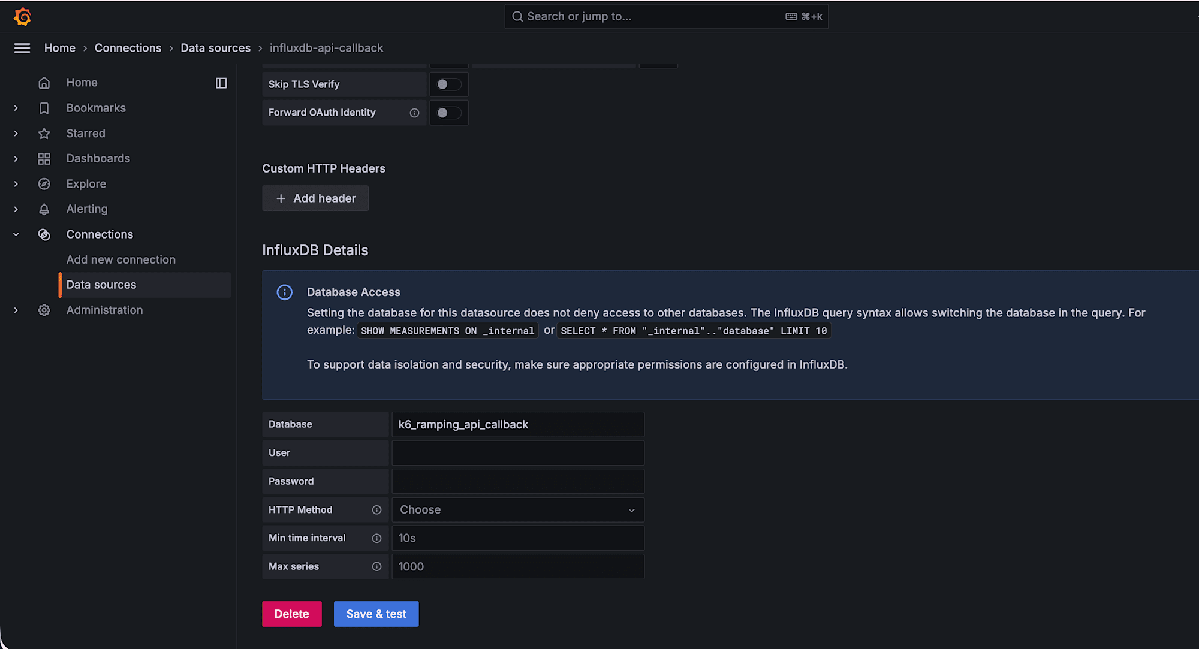Click the Forward OAuth Identity info icon
The height and width of the screenshot is (649, 1199).
point(414,113)
